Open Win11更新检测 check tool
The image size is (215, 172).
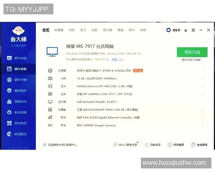coord(125,145)
